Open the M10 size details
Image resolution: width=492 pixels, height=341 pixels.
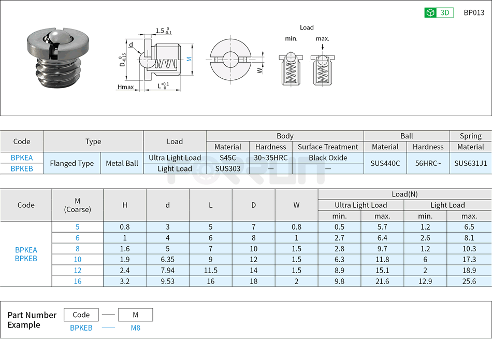(x=77, y=260)
